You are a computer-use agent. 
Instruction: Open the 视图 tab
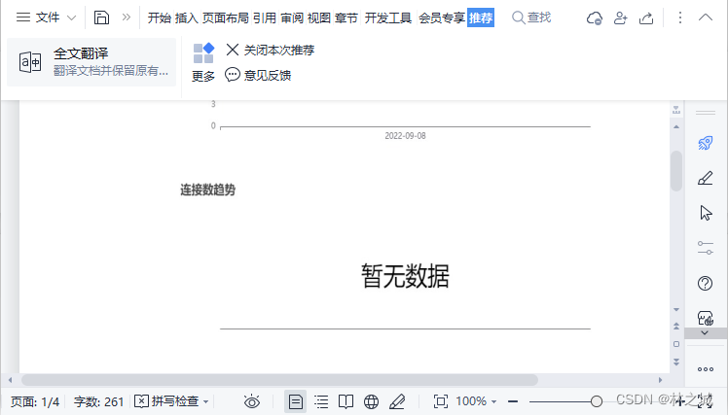319,18
